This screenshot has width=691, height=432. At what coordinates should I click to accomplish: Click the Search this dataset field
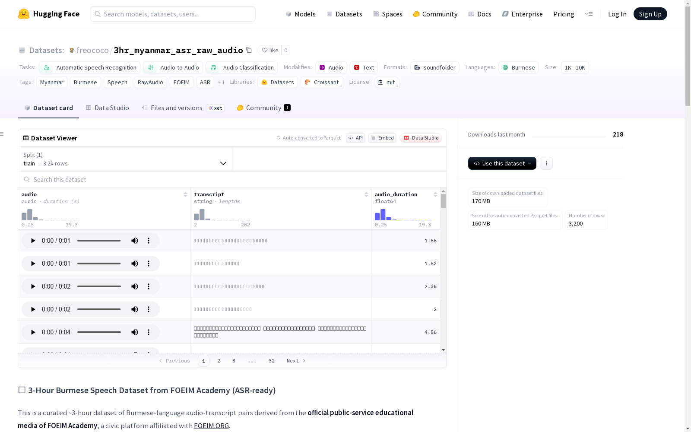click(232, 179)
